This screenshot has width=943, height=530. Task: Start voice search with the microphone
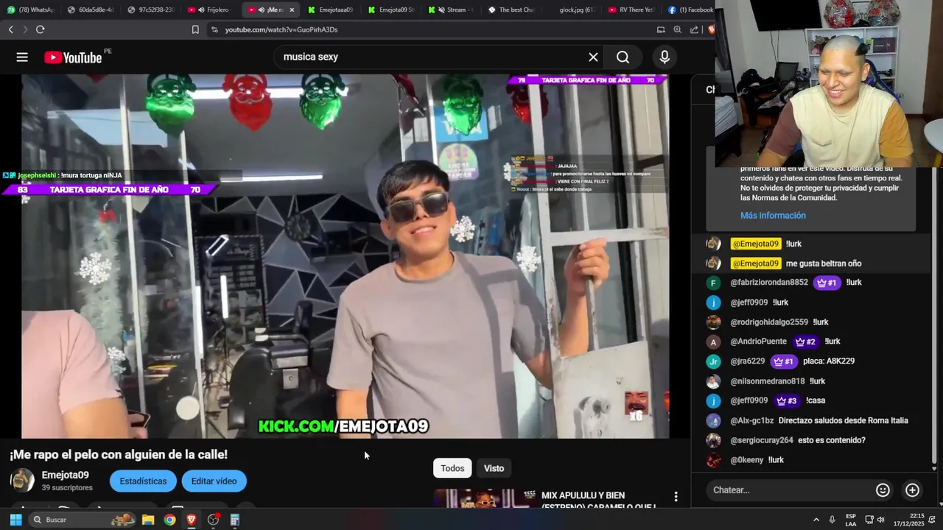click(665, 57)
